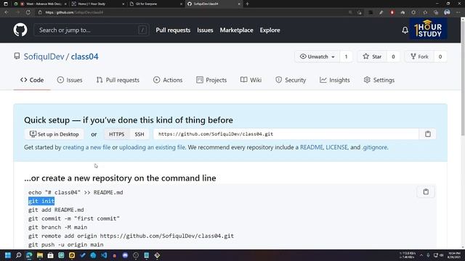Open the Windows Start menu
This screenshot has height=261, width=465.
[x=8, y=255]
